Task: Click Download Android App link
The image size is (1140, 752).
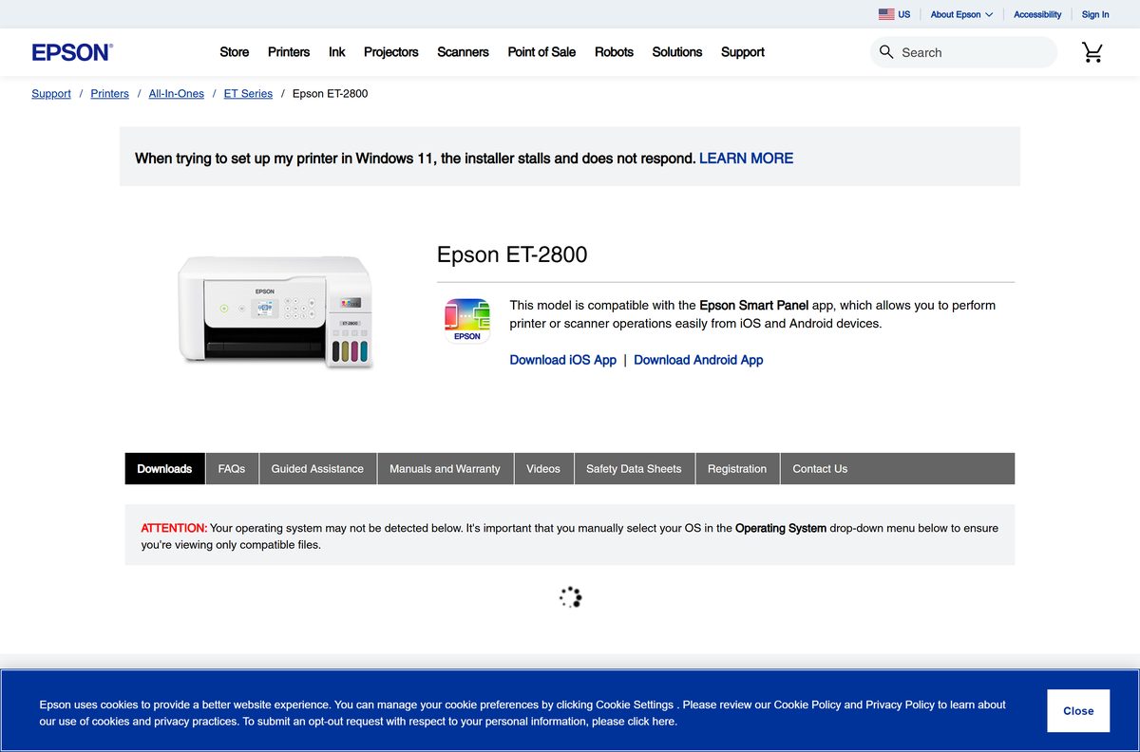Action: point(698,360)
